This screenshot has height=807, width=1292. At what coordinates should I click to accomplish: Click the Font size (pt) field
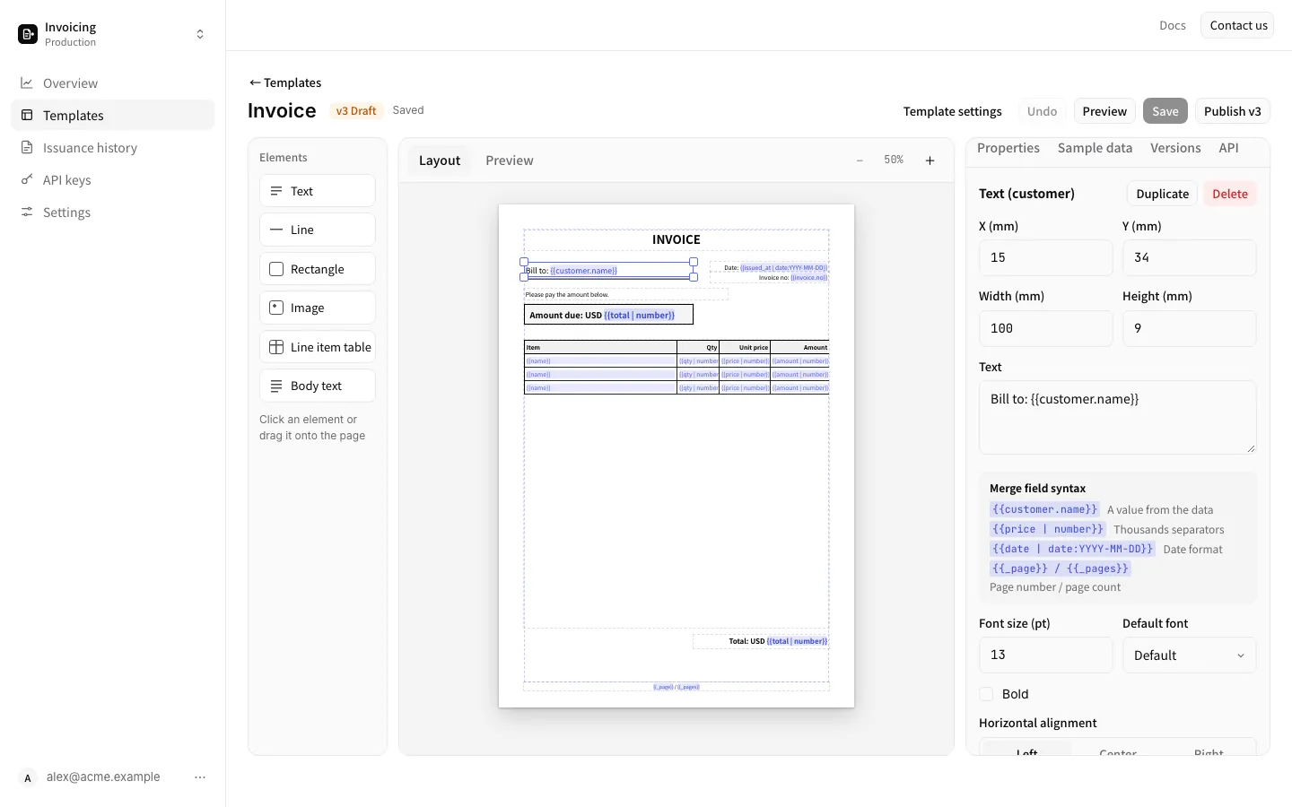coord(1045,655)
